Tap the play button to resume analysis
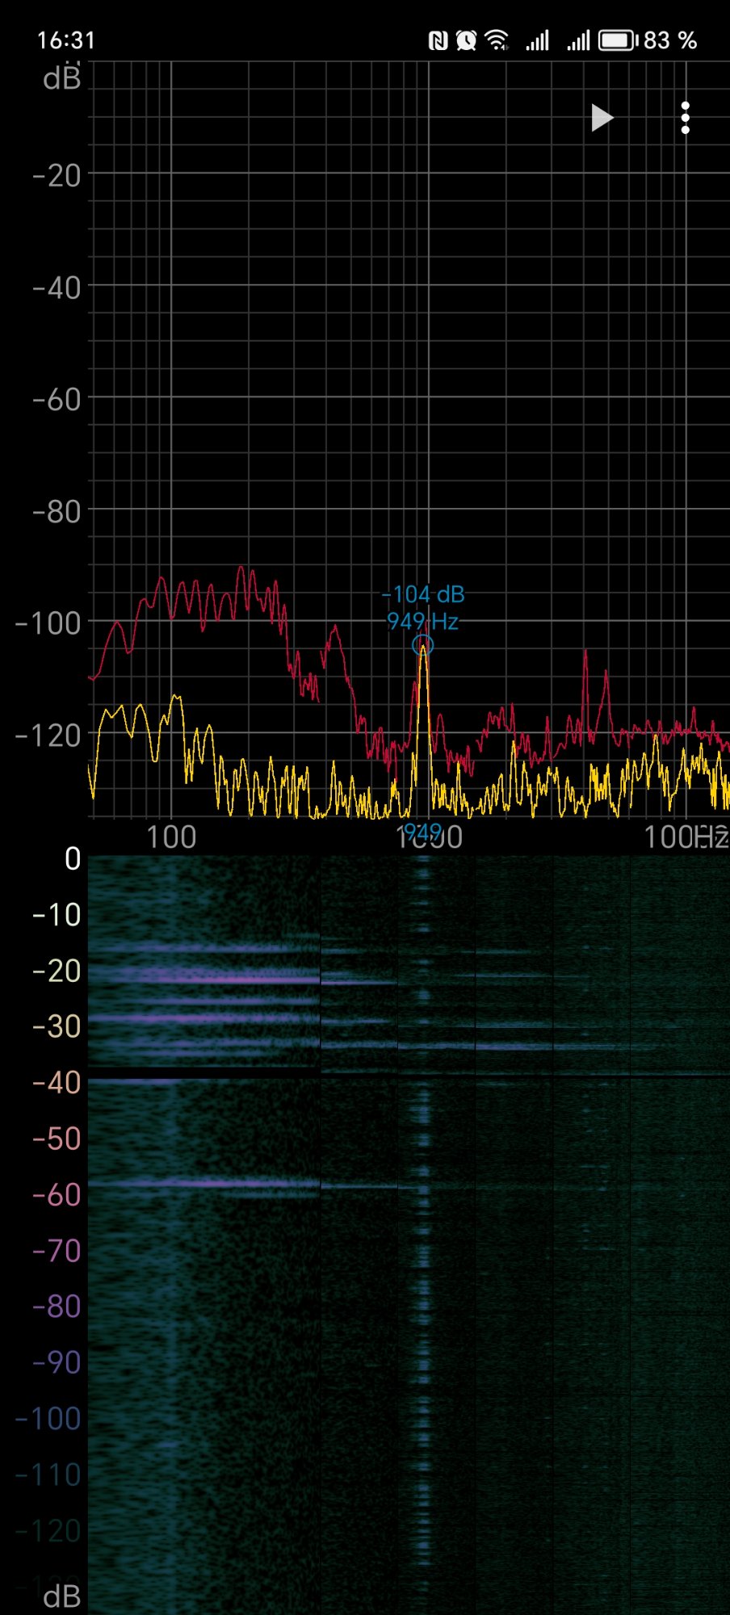The height and width of the screenshot is (1615, 730). click(x=602, y=118)
